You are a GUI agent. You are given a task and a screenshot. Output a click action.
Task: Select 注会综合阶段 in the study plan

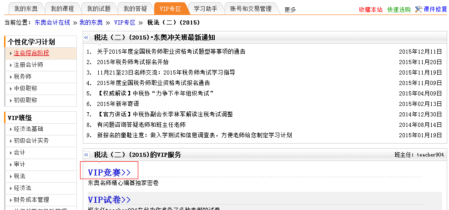coord(31,53)
